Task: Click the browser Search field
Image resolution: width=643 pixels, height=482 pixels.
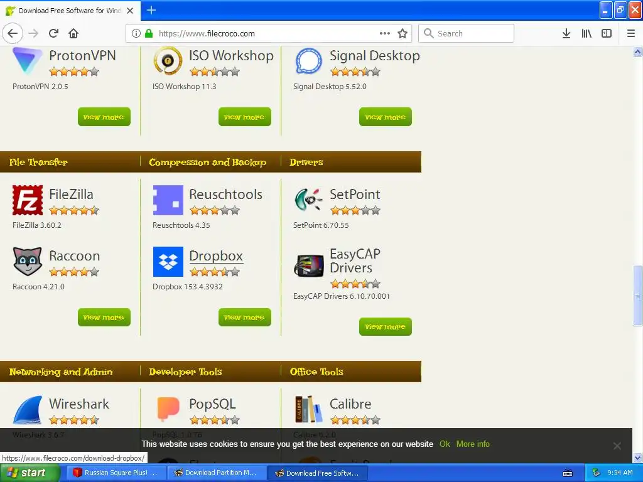Action: click(x=467, y=33)
